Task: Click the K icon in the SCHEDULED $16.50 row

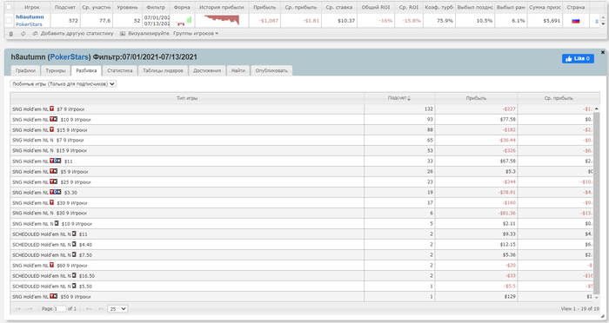Action: [x=74, y=276]
